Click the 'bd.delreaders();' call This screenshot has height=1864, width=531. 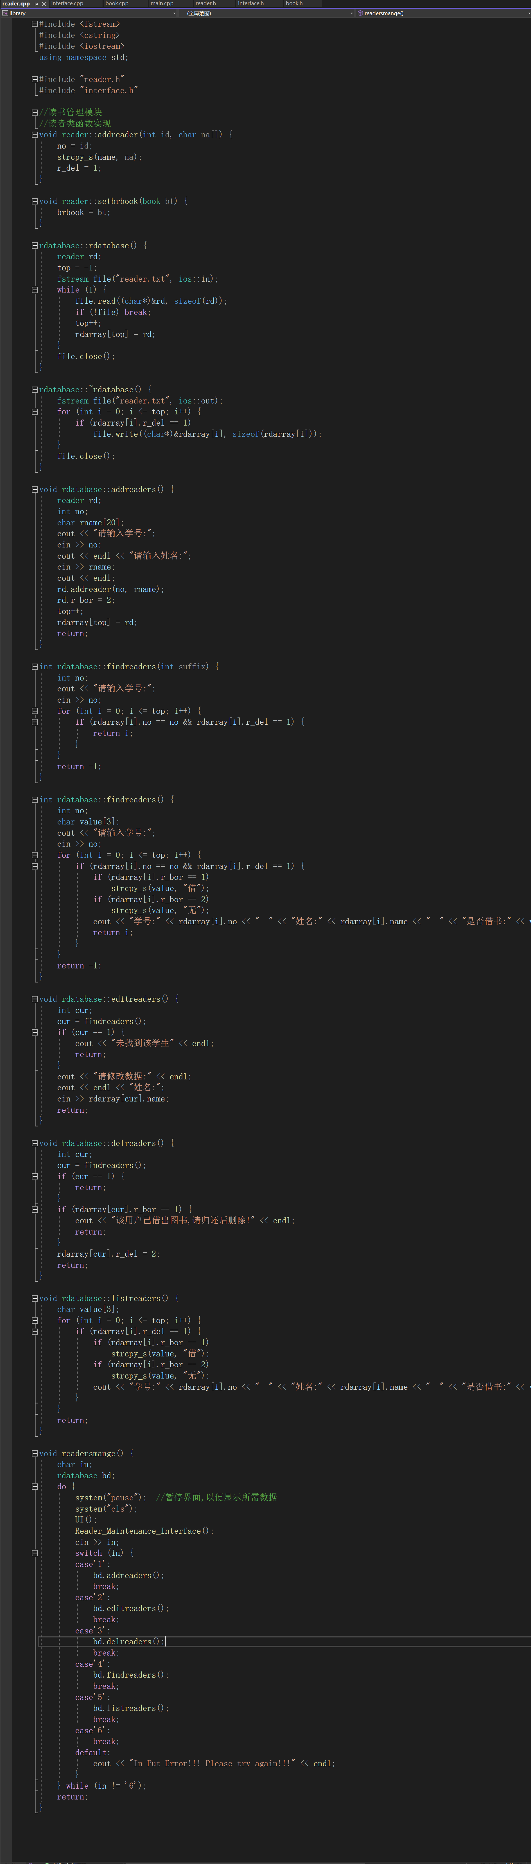click(x=129, y=1642)
